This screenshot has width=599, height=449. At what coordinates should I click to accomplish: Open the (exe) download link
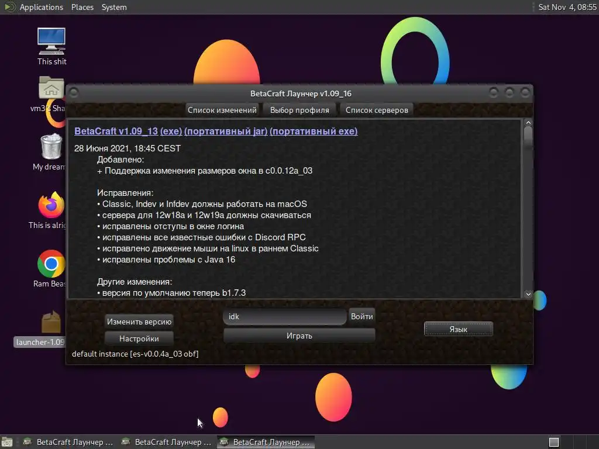171,131
